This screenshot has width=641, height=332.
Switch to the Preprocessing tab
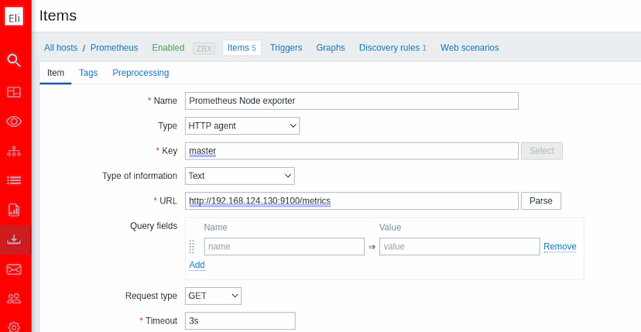[140, 73]
